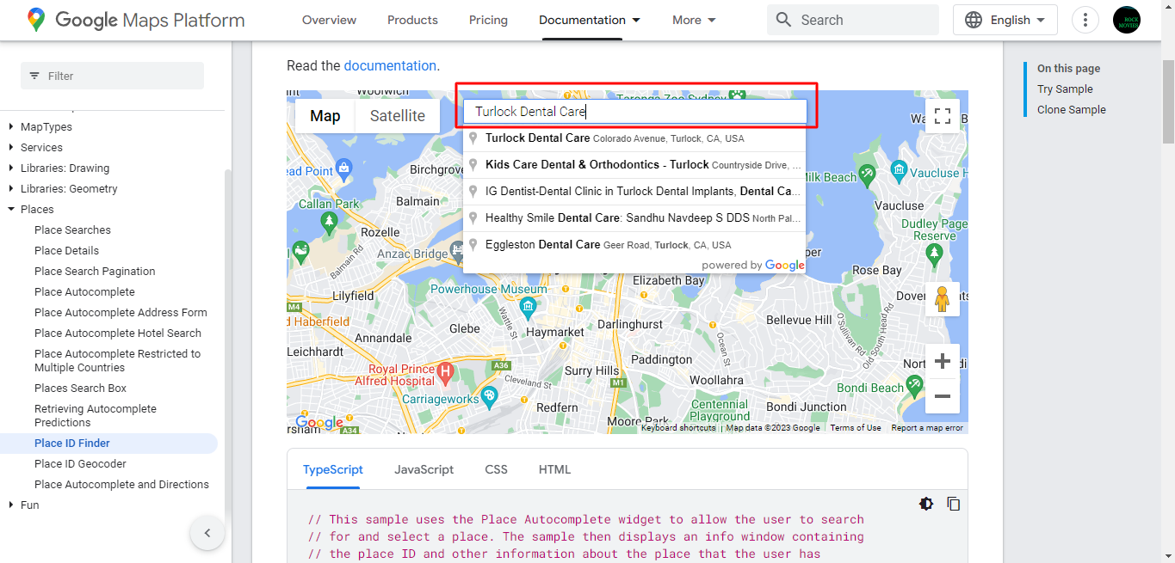
Task: Expand the Libraries: Geometry section
Action: coord(69,189)
